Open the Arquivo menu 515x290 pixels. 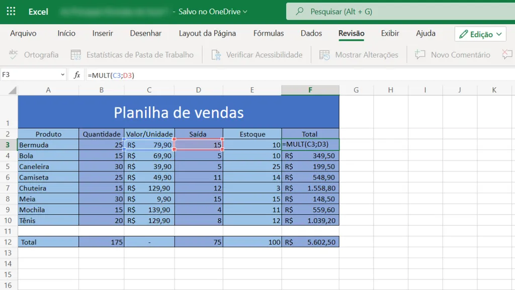coord(24,33)
